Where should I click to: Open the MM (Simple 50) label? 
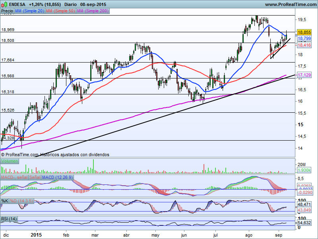[60, 11]
